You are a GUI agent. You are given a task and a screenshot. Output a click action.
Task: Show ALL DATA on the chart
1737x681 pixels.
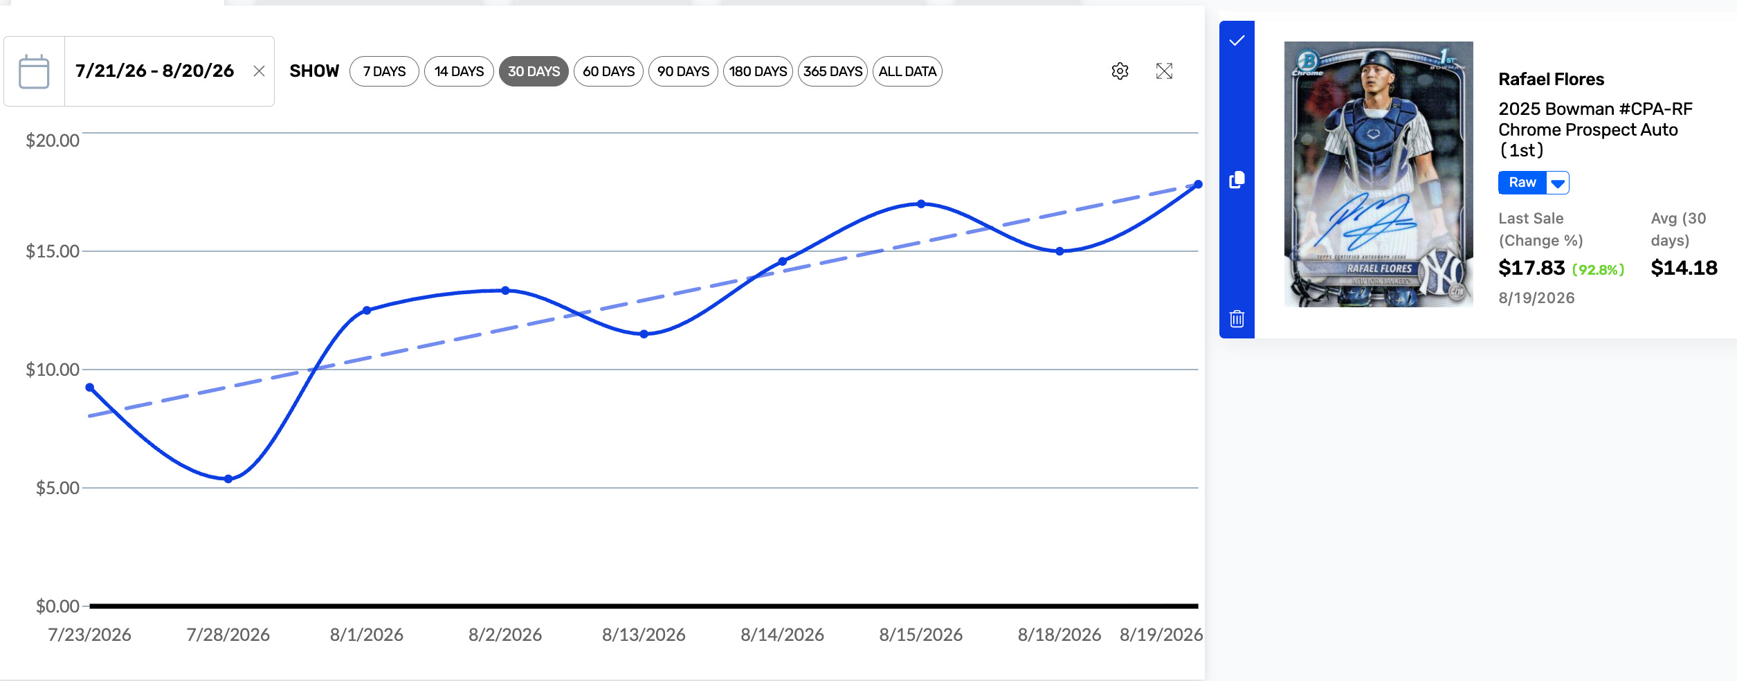(x=907, y=71)
